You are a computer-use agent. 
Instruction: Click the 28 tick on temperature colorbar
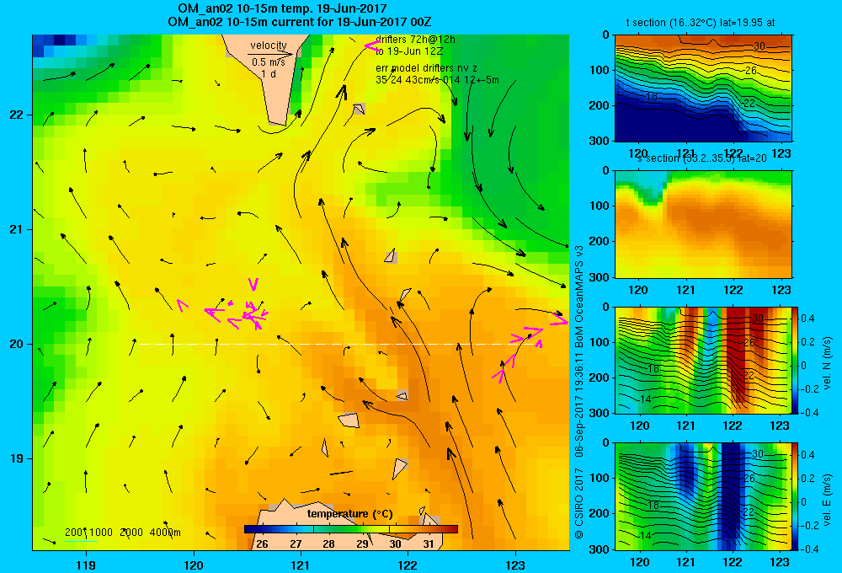pos(328,544)
